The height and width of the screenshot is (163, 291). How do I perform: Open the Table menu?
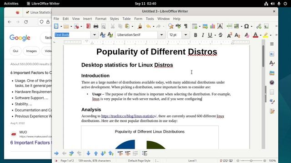pos(126,19)
